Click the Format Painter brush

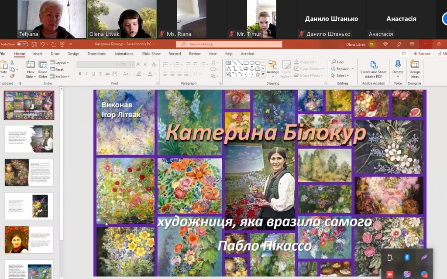(x=12, y=76)
